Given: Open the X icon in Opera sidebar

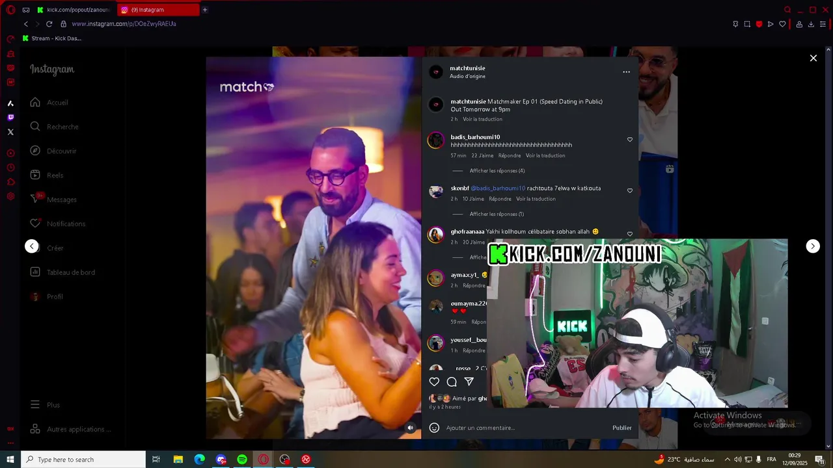Looking at the screenshot, I should click(x=10, y=132).
